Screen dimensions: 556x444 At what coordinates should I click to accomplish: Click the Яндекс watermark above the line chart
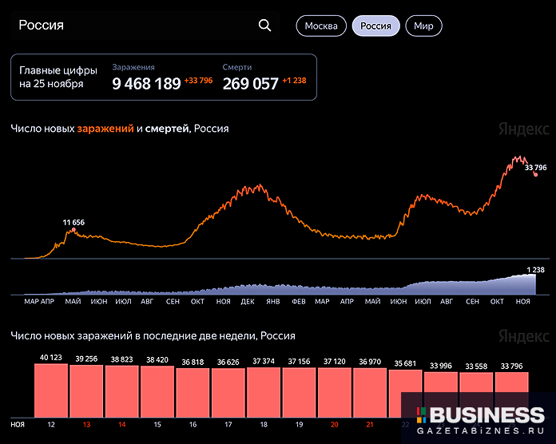523,129
